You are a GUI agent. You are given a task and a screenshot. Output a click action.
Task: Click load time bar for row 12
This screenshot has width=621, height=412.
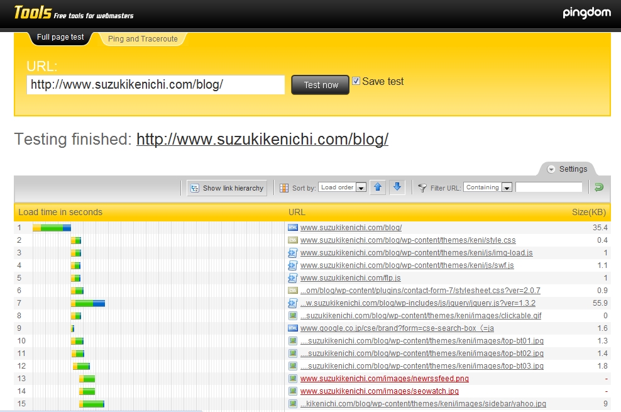click(x=82, y=367)
